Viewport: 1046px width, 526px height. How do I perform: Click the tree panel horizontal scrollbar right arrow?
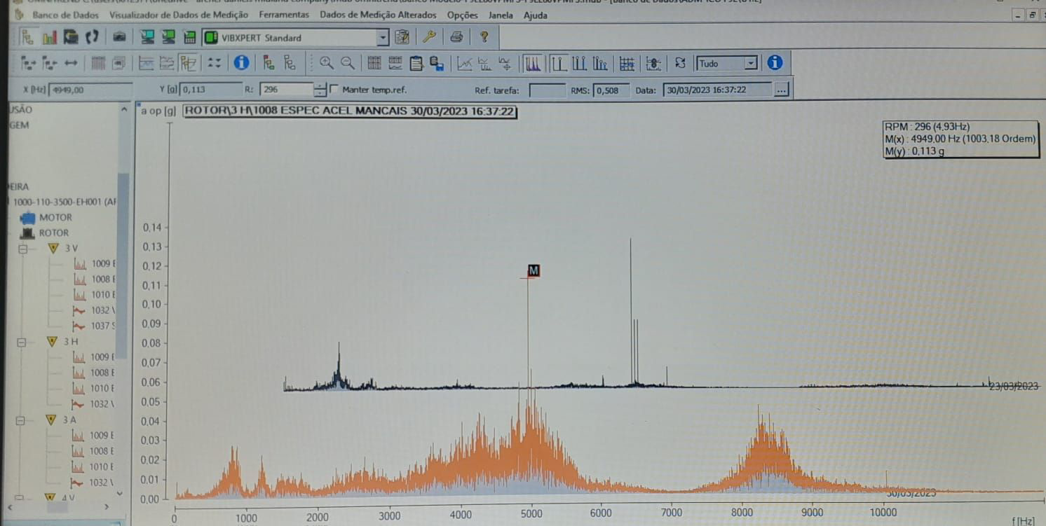click(x=107, y=506)
